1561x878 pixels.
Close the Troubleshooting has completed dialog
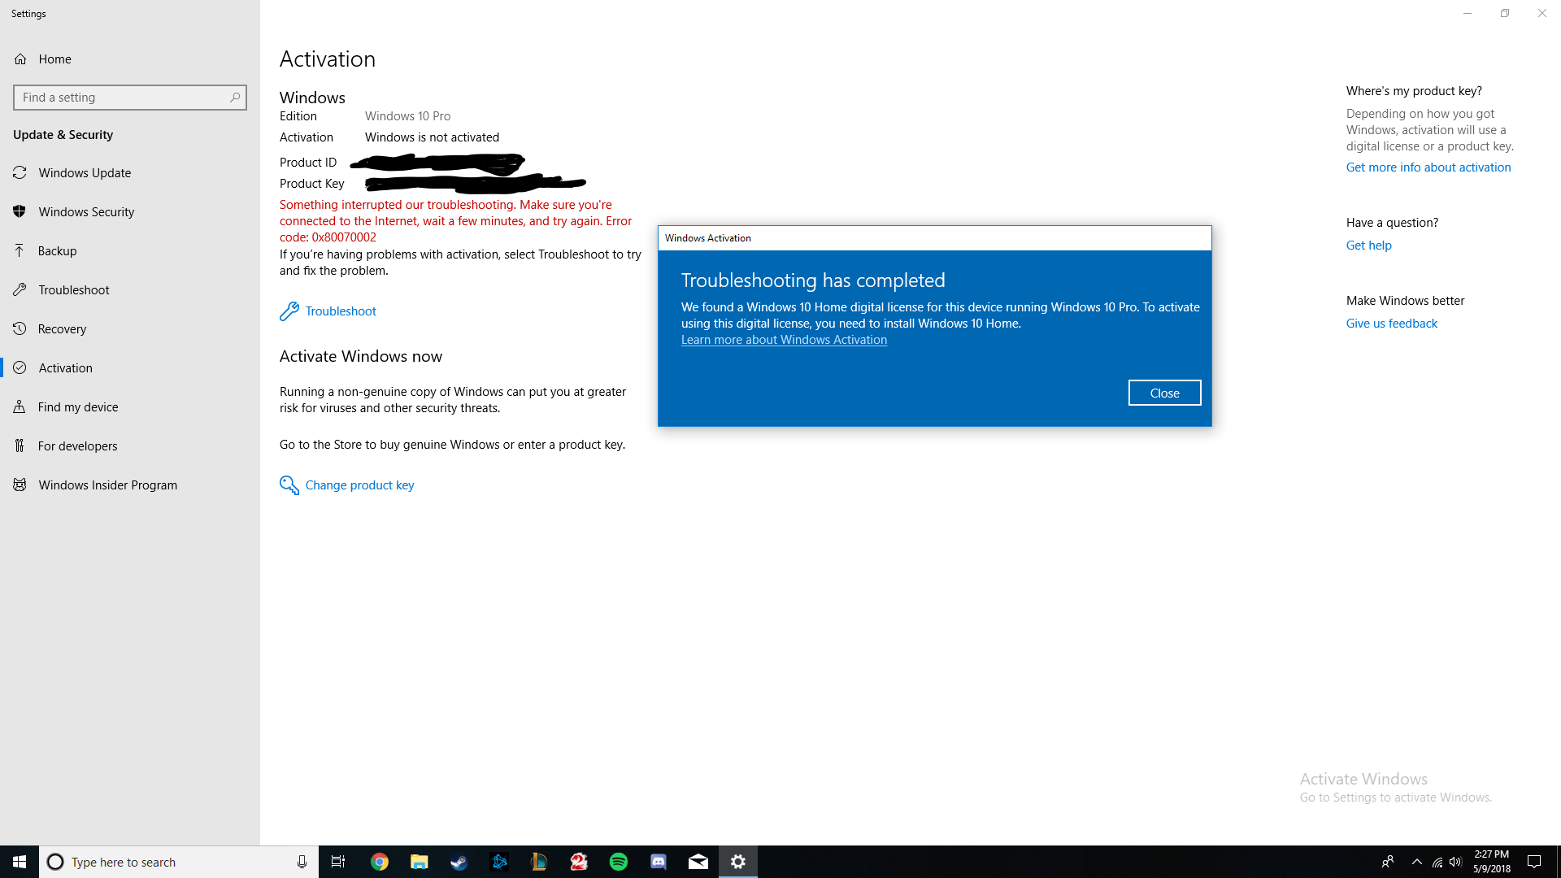click(1164, 393)
